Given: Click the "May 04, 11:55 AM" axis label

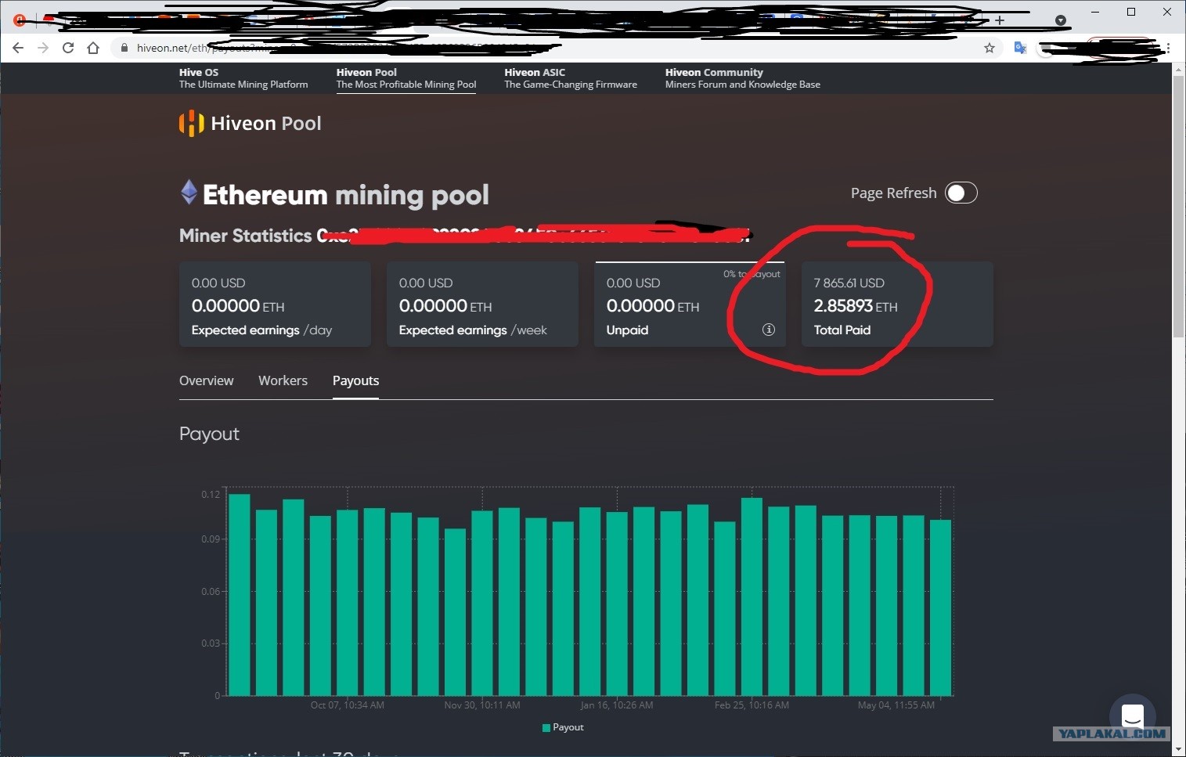Looking at the screenshot, I should (x=896, y=705).
